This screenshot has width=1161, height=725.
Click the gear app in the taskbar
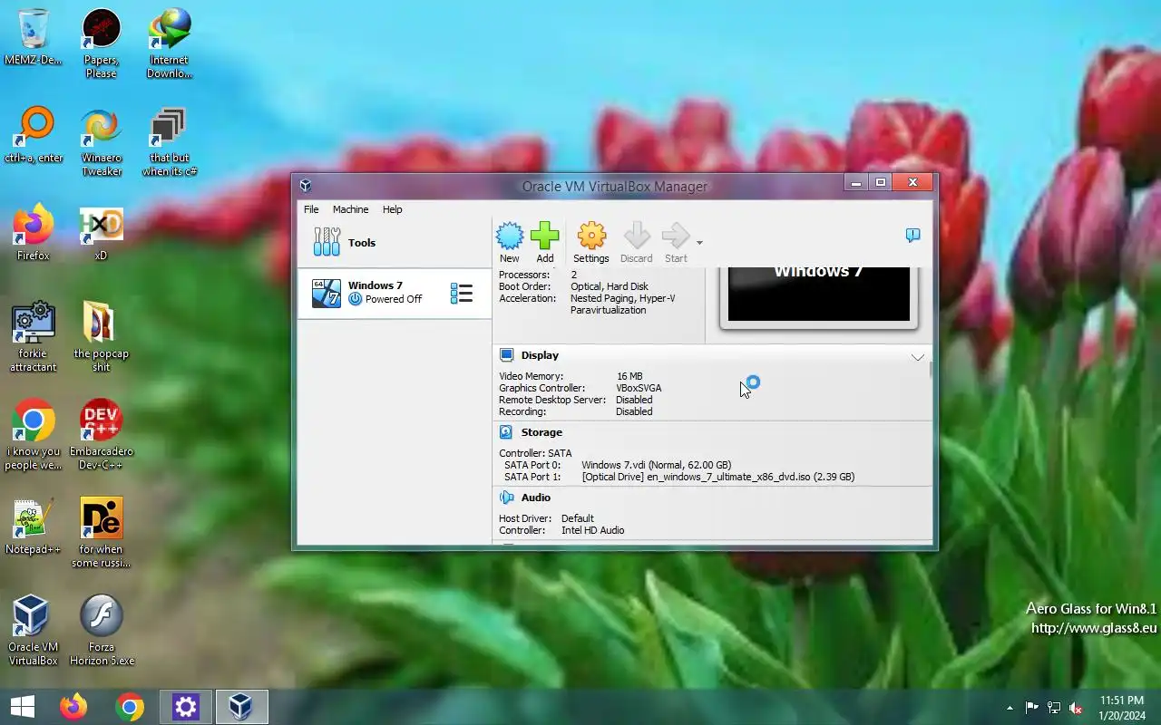186,707
